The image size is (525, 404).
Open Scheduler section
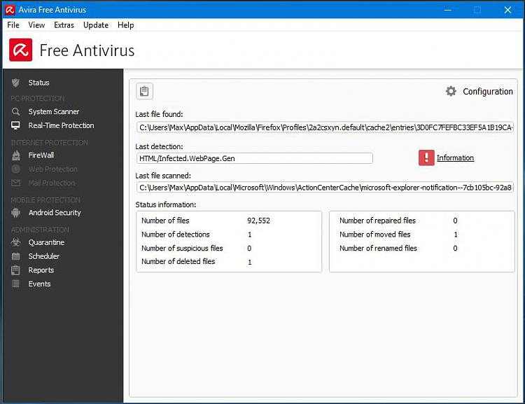(x=44, y=256)
